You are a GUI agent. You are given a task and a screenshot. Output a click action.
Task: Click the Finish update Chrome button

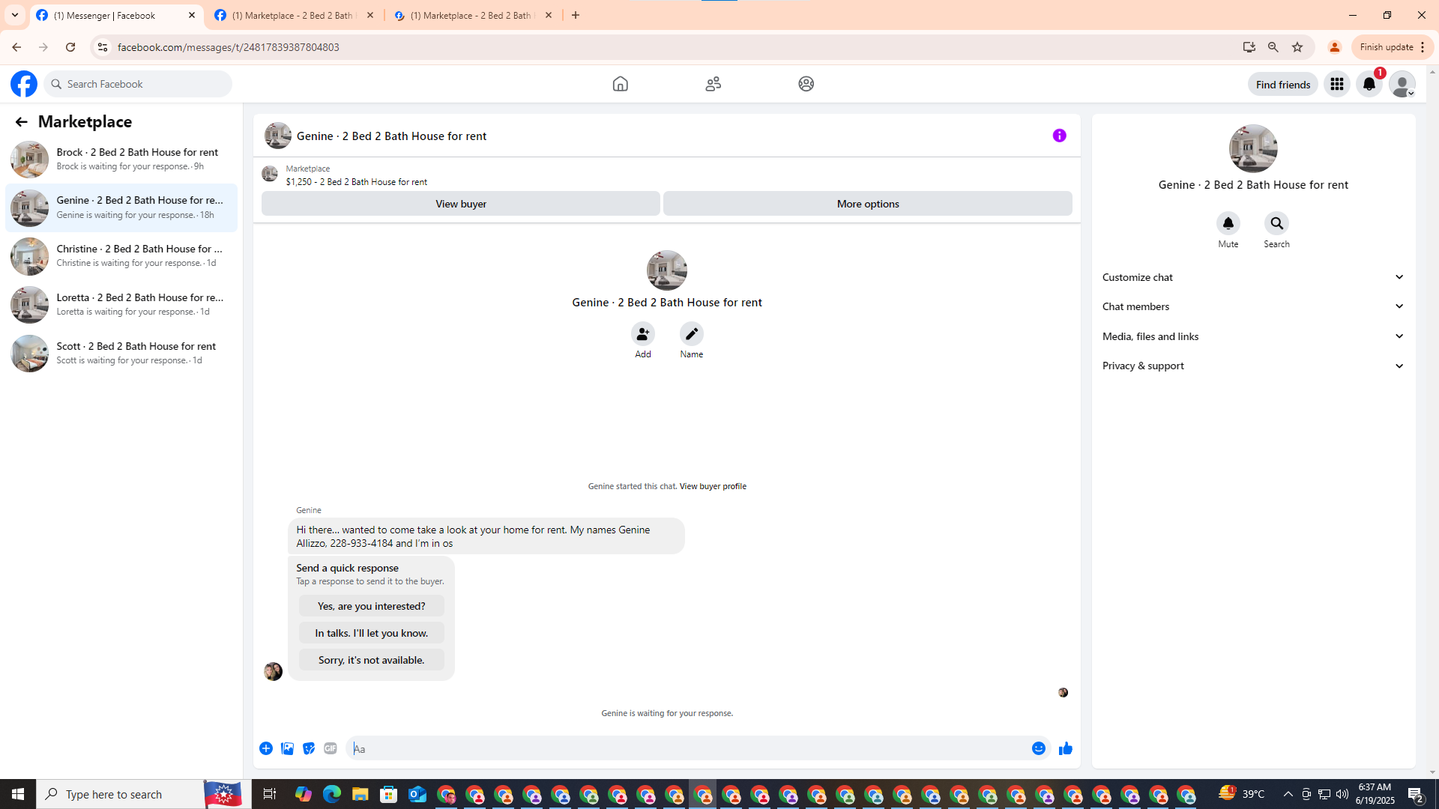(x=1392, y=47)
